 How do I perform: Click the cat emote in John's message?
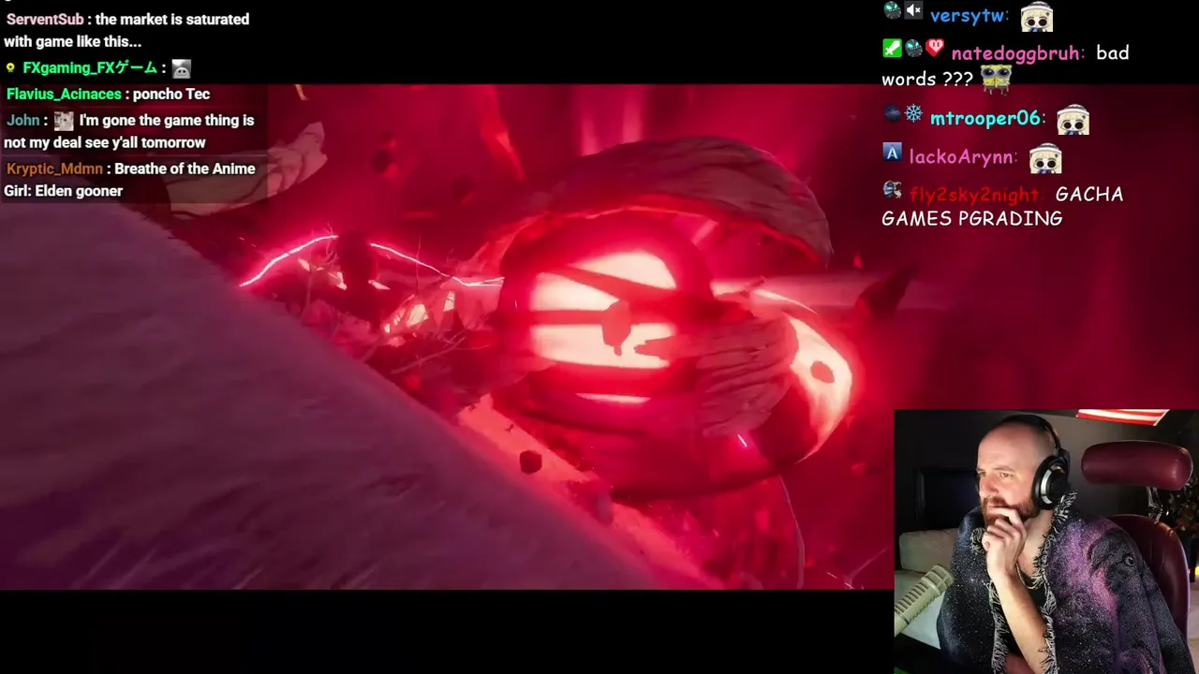tap(63, 121)
